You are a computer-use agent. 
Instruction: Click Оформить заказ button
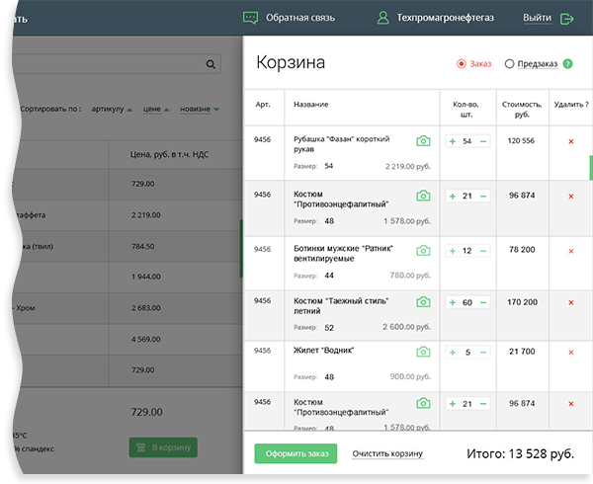[296, 453]
